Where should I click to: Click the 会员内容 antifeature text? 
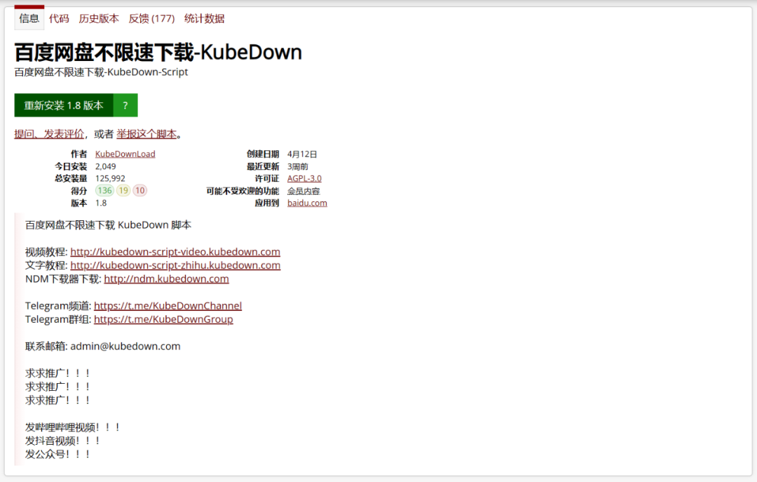pyautogui.click(x=304, y=191)
